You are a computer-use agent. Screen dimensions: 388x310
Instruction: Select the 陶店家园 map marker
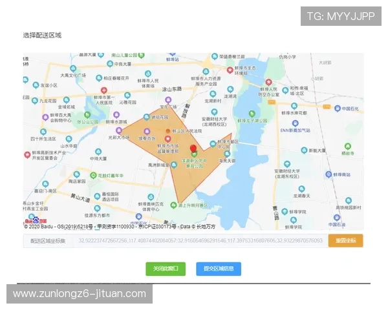tap(77, 174)
